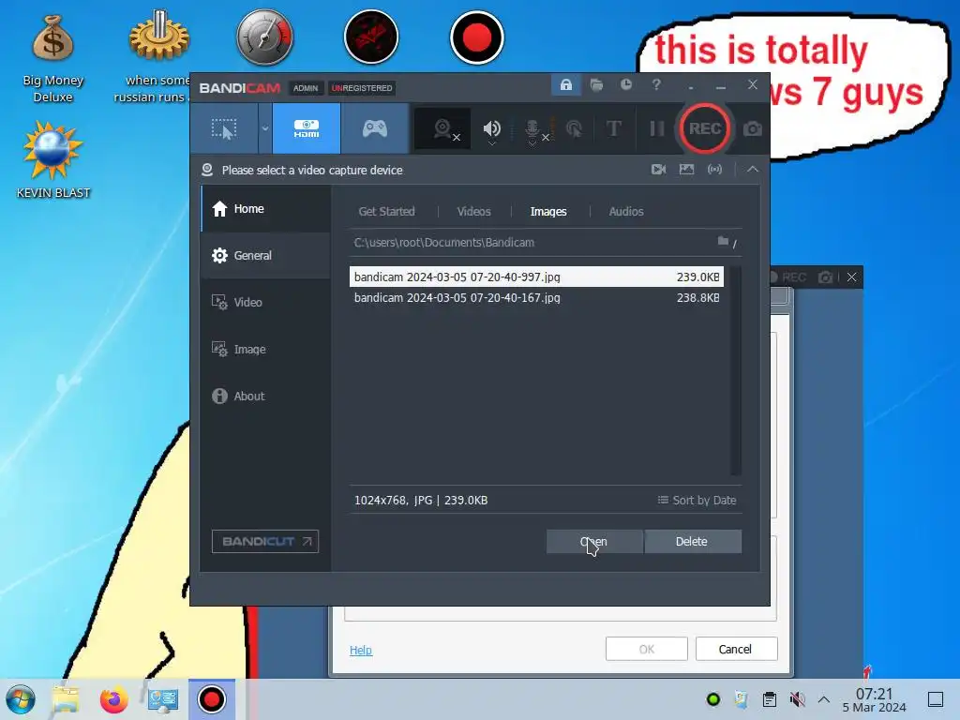Click the Bandicam taskbar button
This screenshot has height=720, width=960.
[x=211, y=699]
